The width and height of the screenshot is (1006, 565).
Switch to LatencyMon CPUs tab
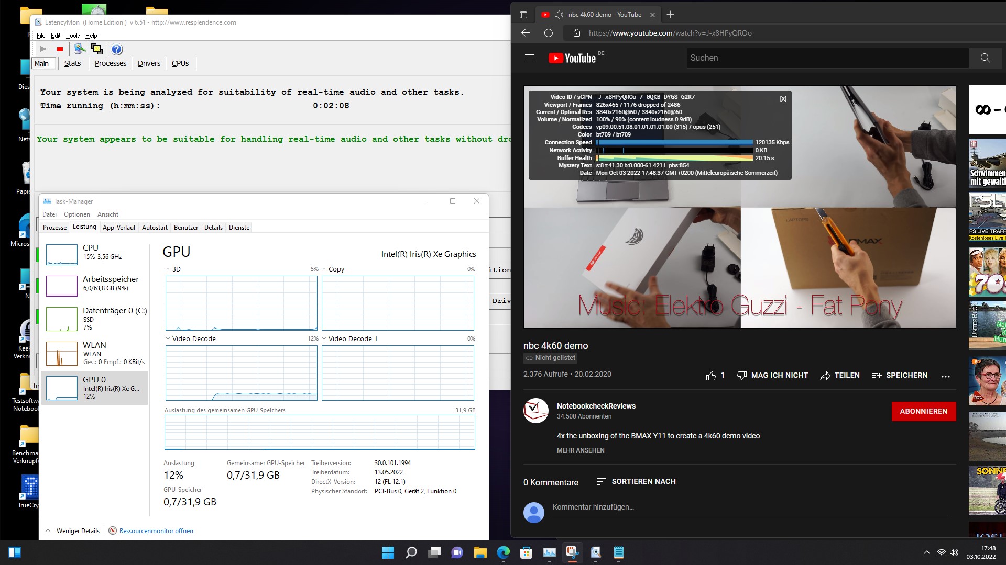pos(180,63)
